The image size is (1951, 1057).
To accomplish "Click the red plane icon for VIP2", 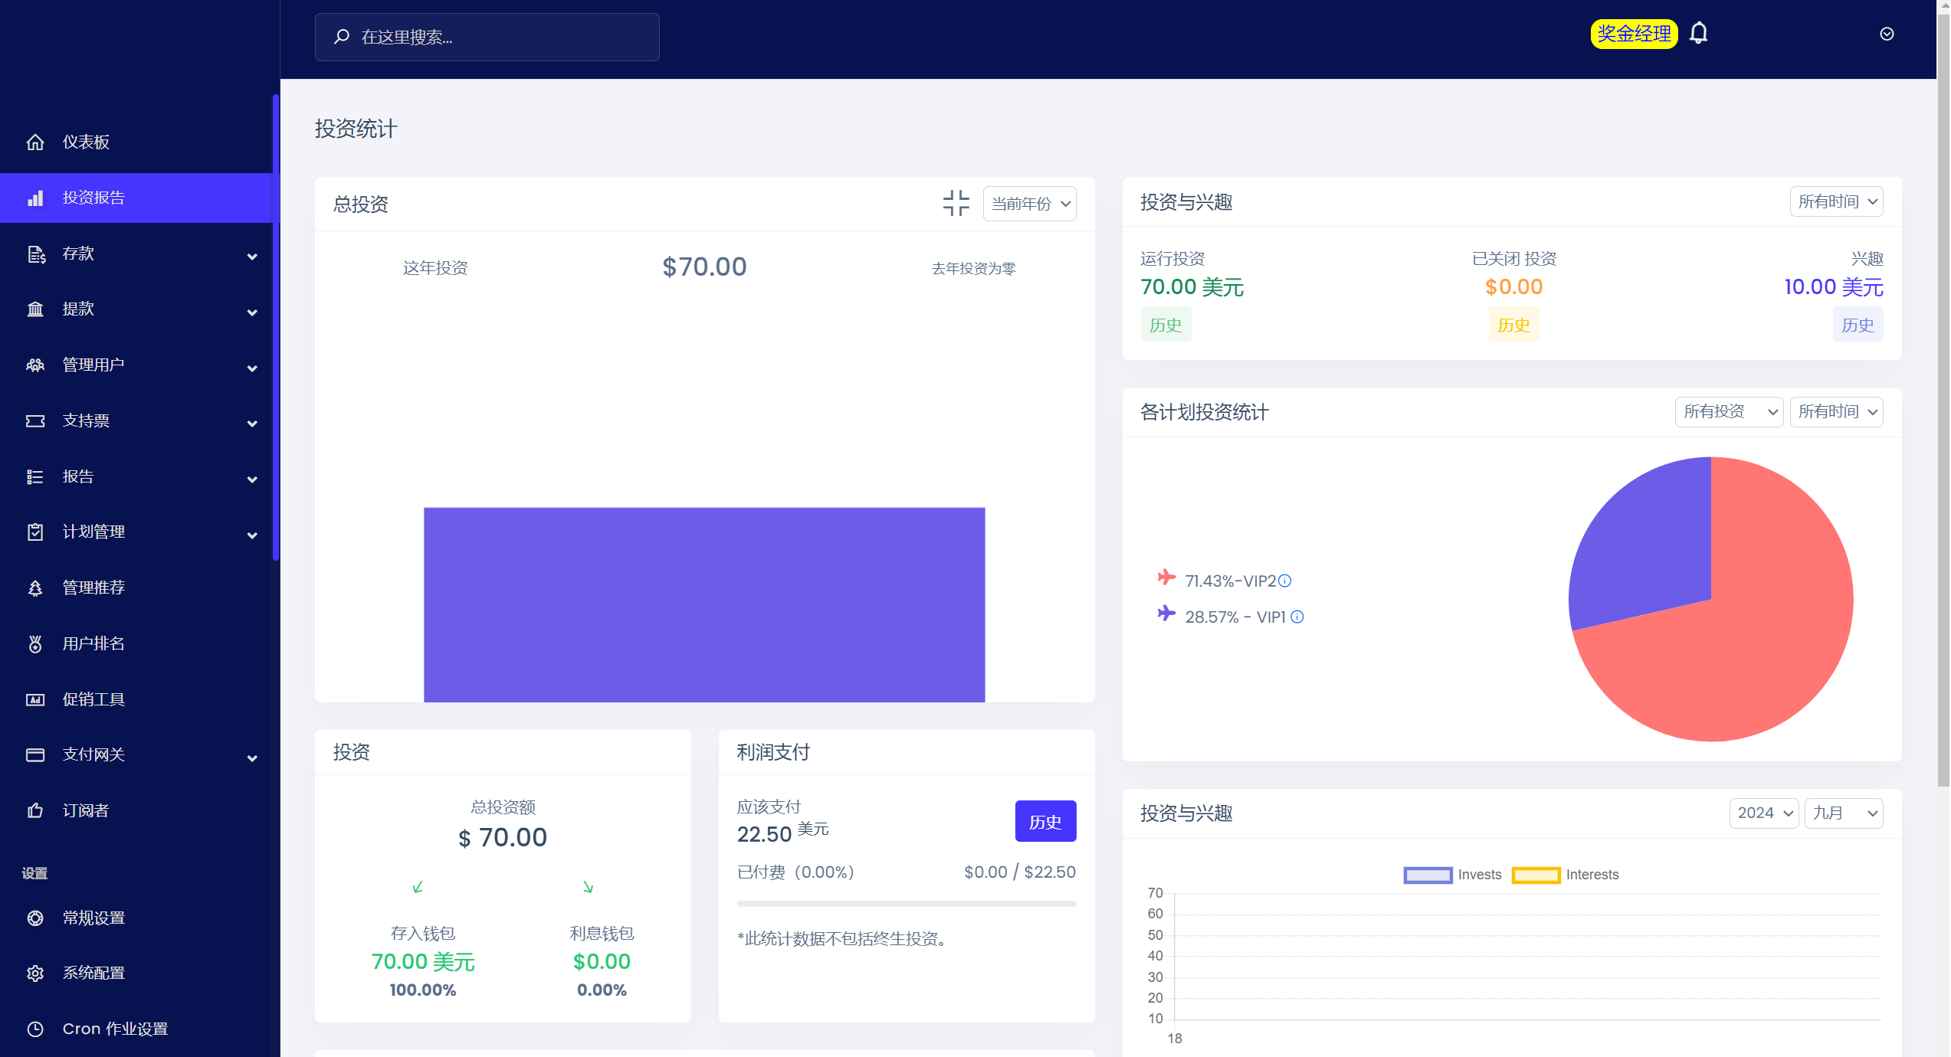I will point(1166,578).
